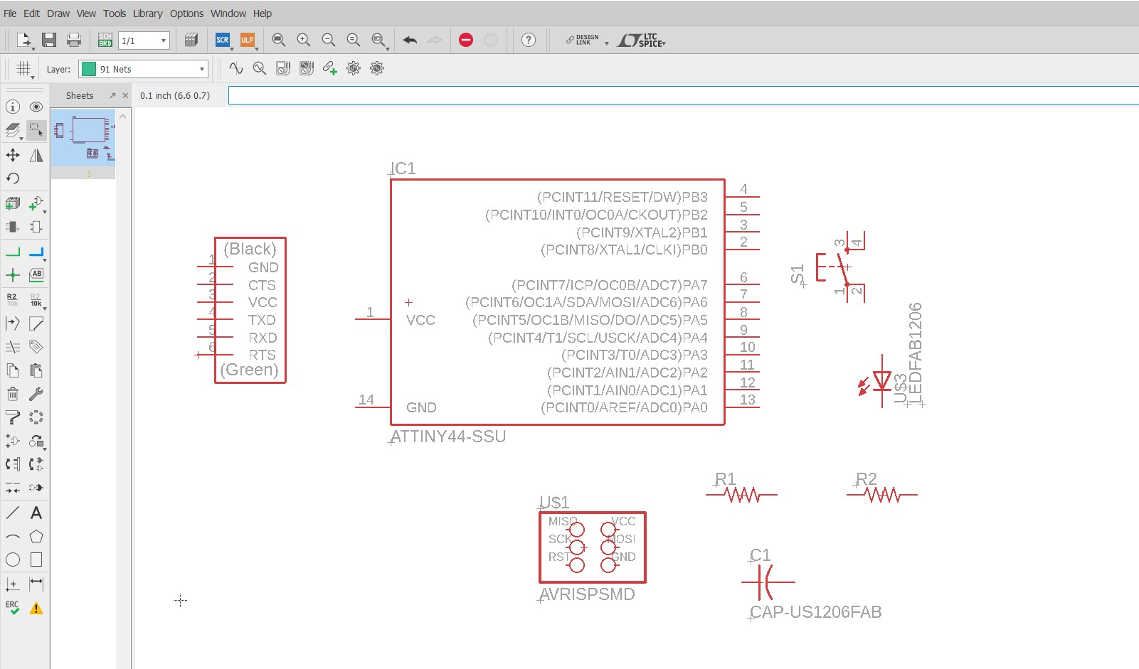Click the Sheets panel scroll-up arrow
Viewport: 1139px width, 669px height.
point(123,117)
